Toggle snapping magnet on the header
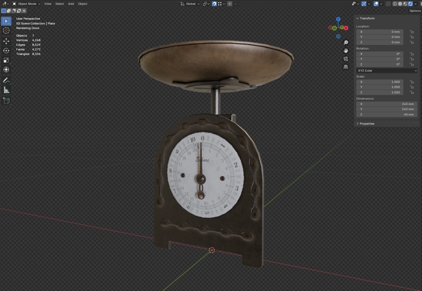Screen dimensions: 422x291 point(214,4)
